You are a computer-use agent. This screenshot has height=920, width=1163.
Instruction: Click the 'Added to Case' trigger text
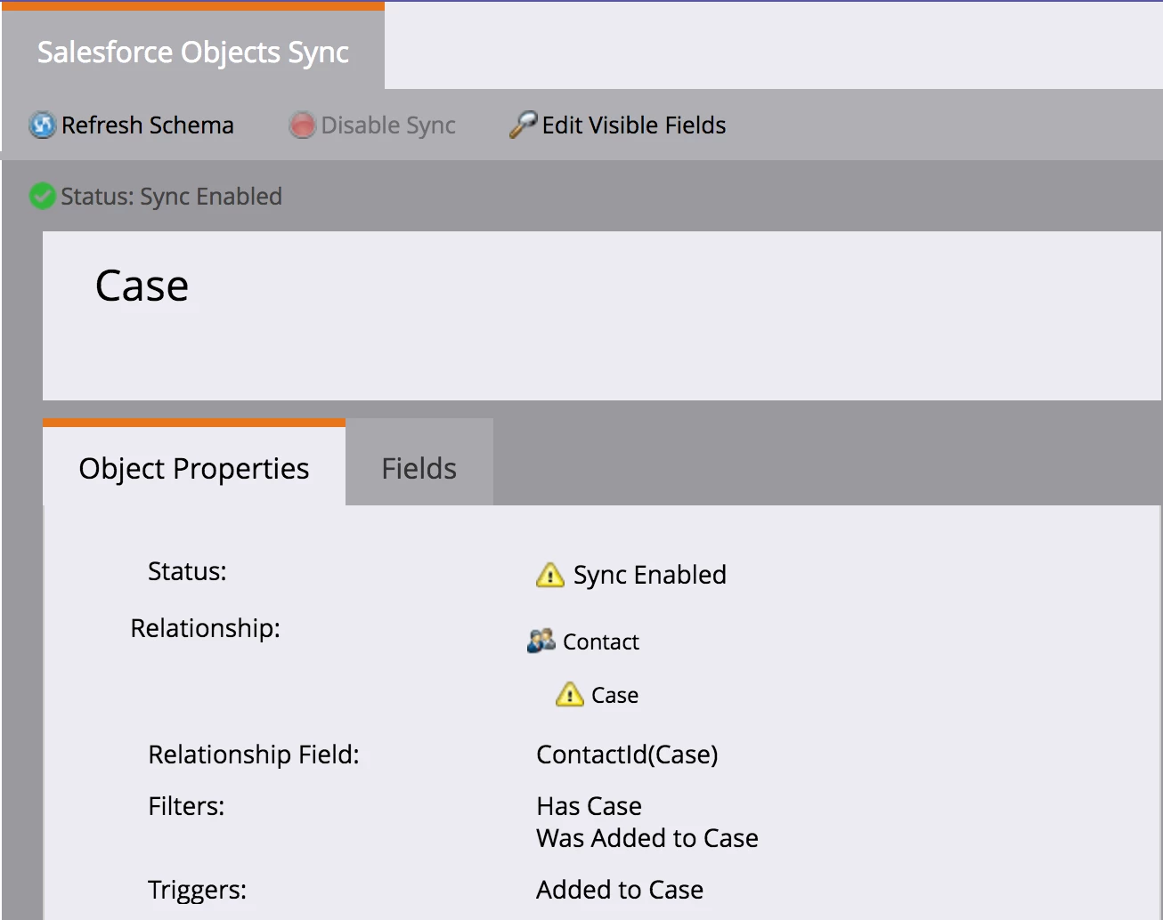(x=620, y=890)
